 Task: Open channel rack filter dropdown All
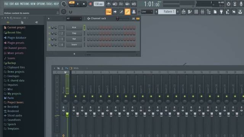click(x=74, y=19)
